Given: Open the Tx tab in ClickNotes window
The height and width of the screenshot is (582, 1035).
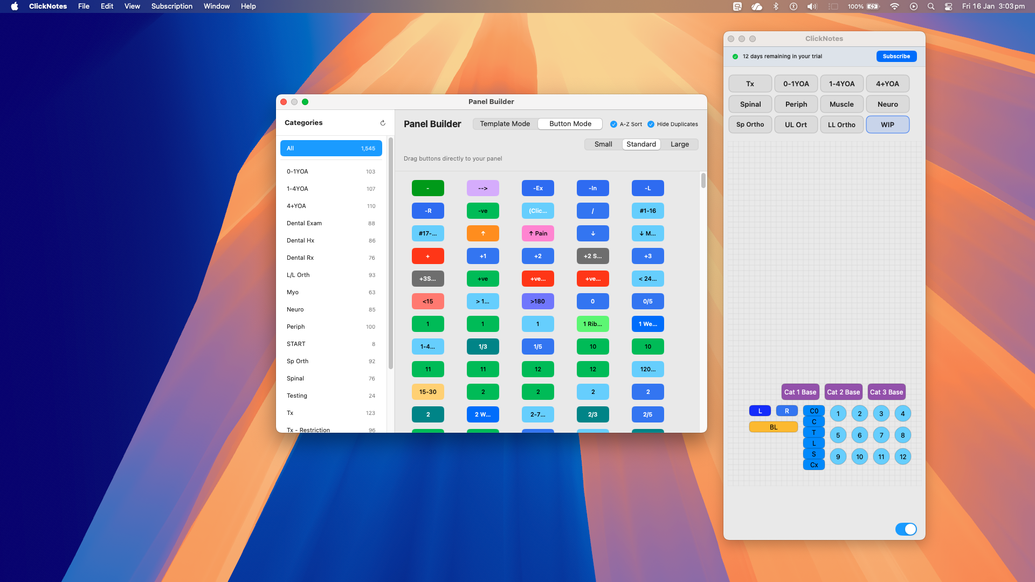Looking at the screenshot, I should click(x=750, y=84).
